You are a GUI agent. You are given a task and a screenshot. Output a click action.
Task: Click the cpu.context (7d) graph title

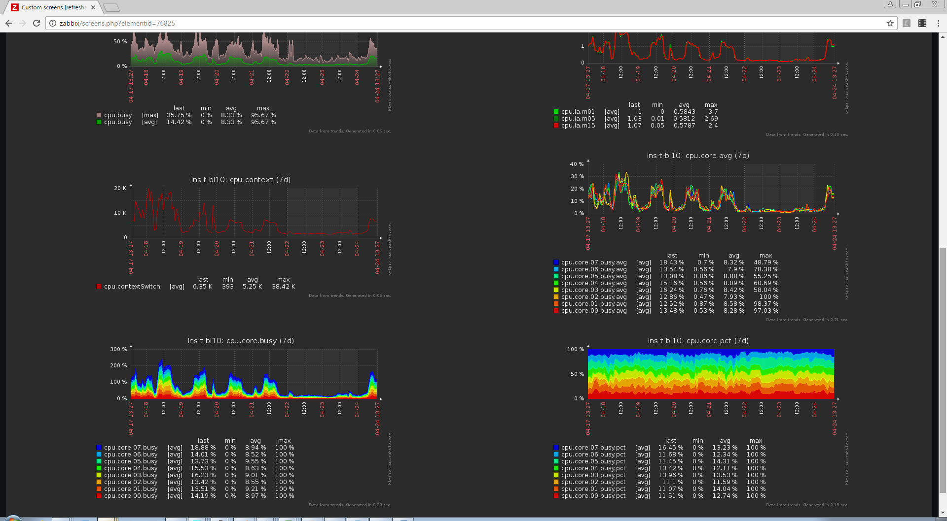point(241,180)
